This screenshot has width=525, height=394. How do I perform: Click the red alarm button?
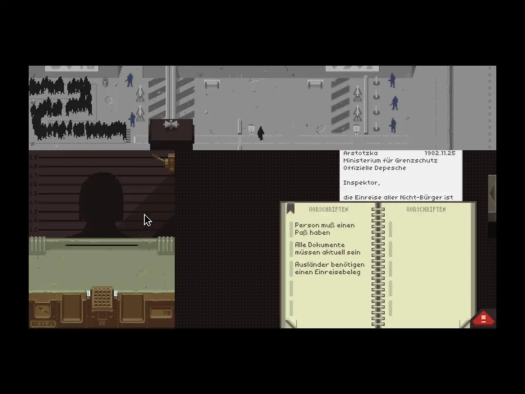[484, 319]
